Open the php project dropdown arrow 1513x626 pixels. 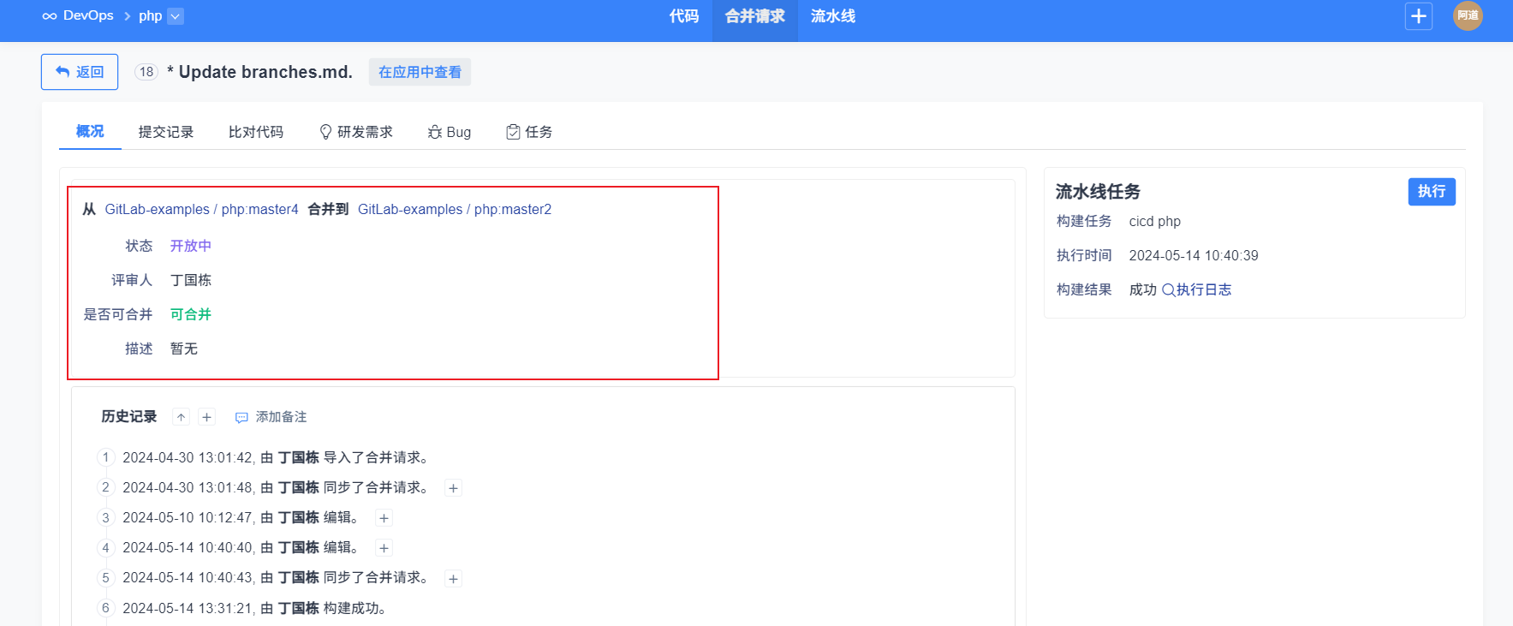(x=176, y=16)
